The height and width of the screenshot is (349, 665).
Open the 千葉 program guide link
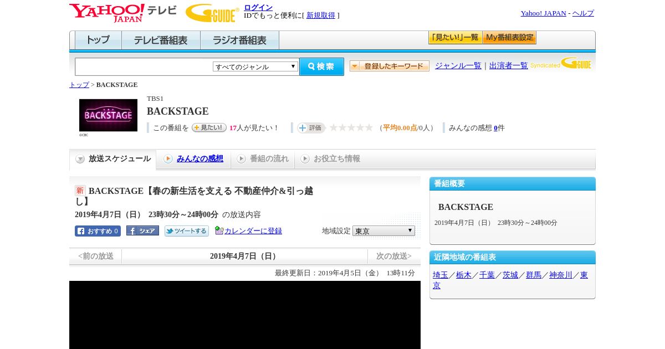click(x=487, y=275)
